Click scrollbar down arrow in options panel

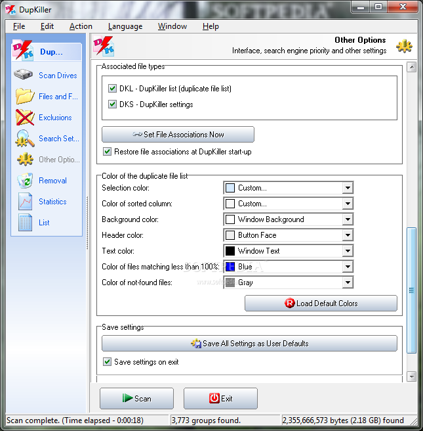(x=411, y=376)
